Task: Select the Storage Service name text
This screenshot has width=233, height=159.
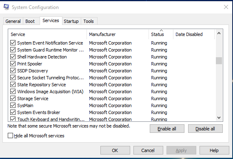Action: (x=33, y=99)
